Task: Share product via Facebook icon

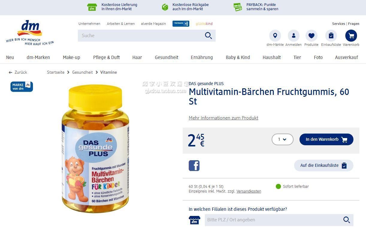Action: point(194,166)
